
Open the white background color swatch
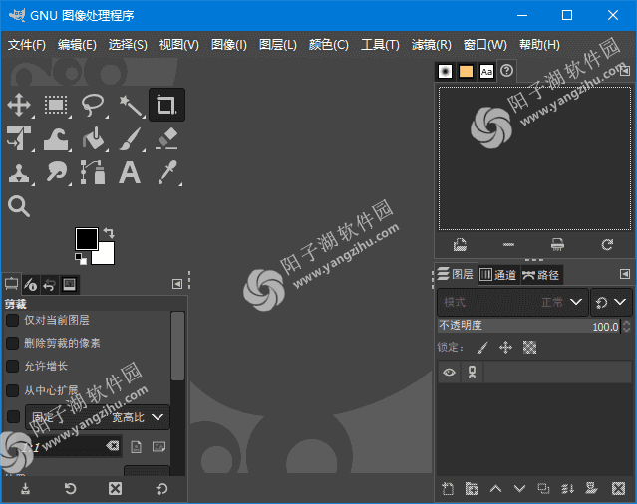point(106,255)
